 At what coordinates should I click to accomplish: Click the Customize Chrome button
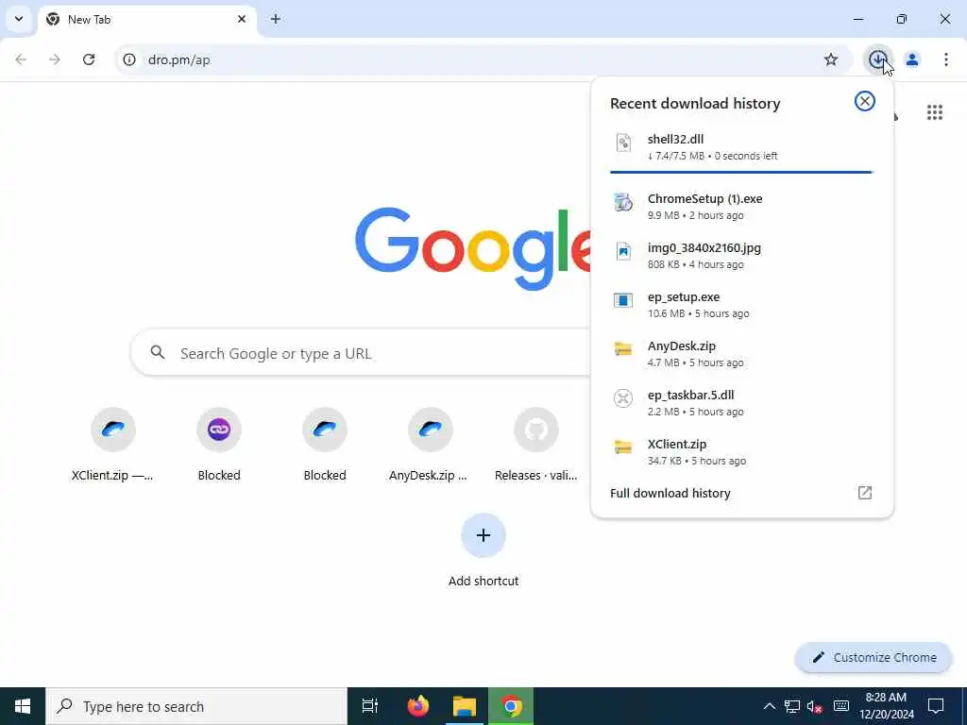[874, 658]
